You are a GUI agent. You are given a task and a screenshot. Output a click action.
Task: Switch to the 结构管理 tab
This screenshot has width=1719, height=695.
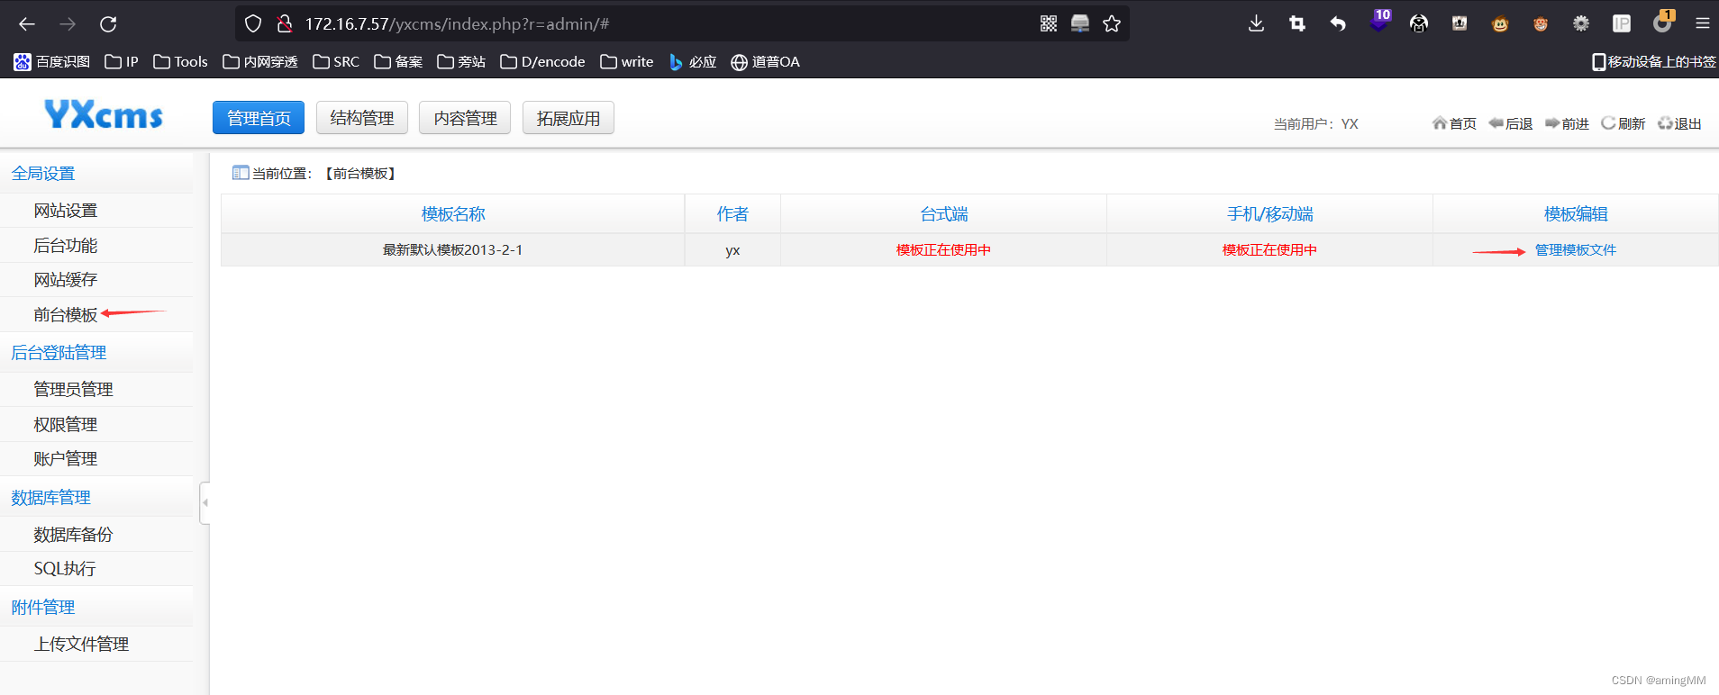[x=362, y=118]
